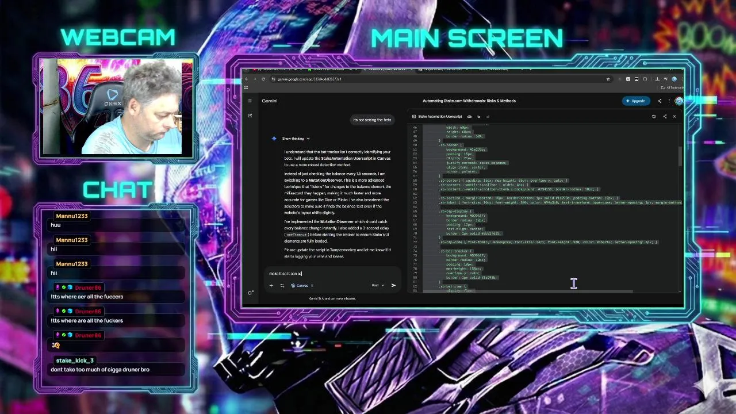Viewport: 736px width, 414px height.
Task: Open the Fast model selector dropdown
Action: [x=378, y=285]
